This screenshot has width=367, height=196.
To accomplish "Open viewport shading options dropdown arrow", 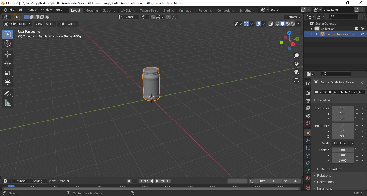I will (x=298, y=24).
